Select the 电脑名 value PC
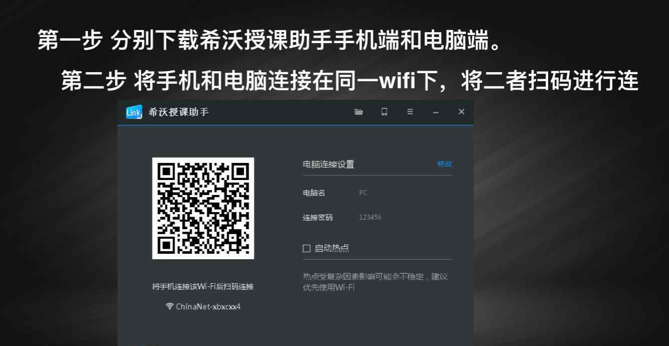669x346 pixels. [363, 193]
